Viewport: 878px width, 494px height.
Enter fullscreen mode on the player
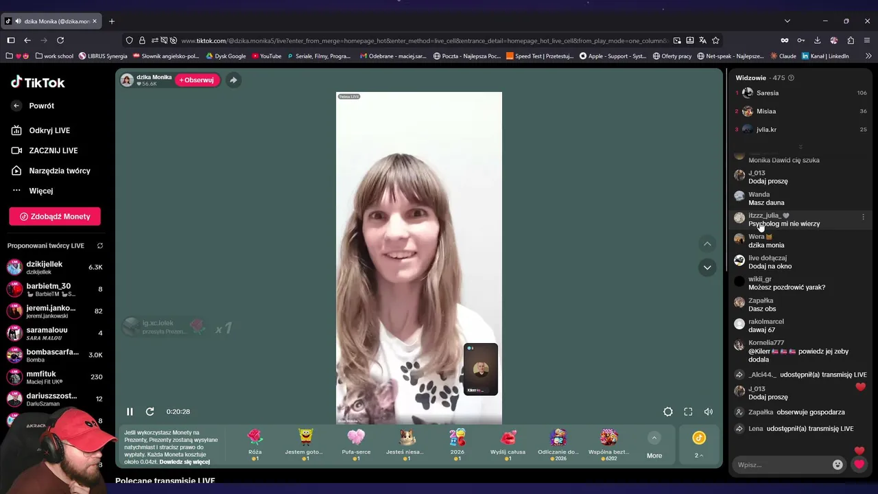688,412
